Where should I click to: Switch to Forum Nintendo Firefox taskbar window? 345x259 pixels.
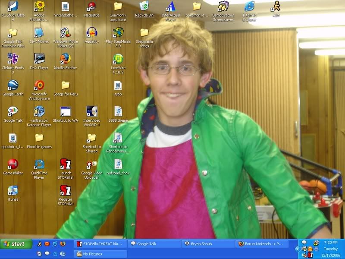click(262, 244)
